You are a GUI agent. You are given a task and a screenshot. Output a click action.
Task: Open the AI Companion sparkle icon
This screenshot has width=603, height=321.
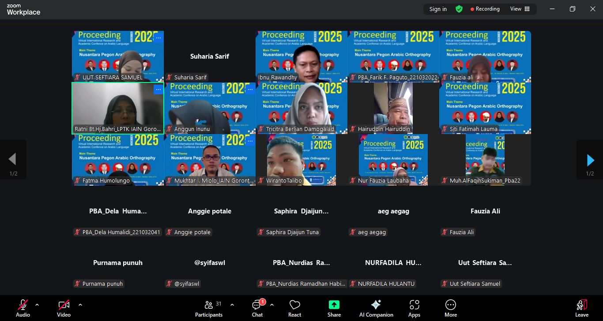pyautogui.click(x=376, y=305)
